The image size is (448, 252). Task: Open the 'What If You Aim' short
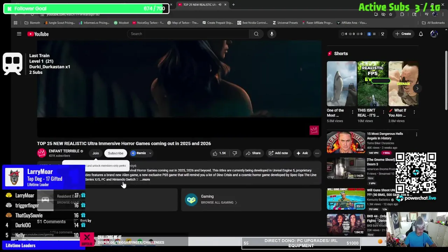point(403,84)
